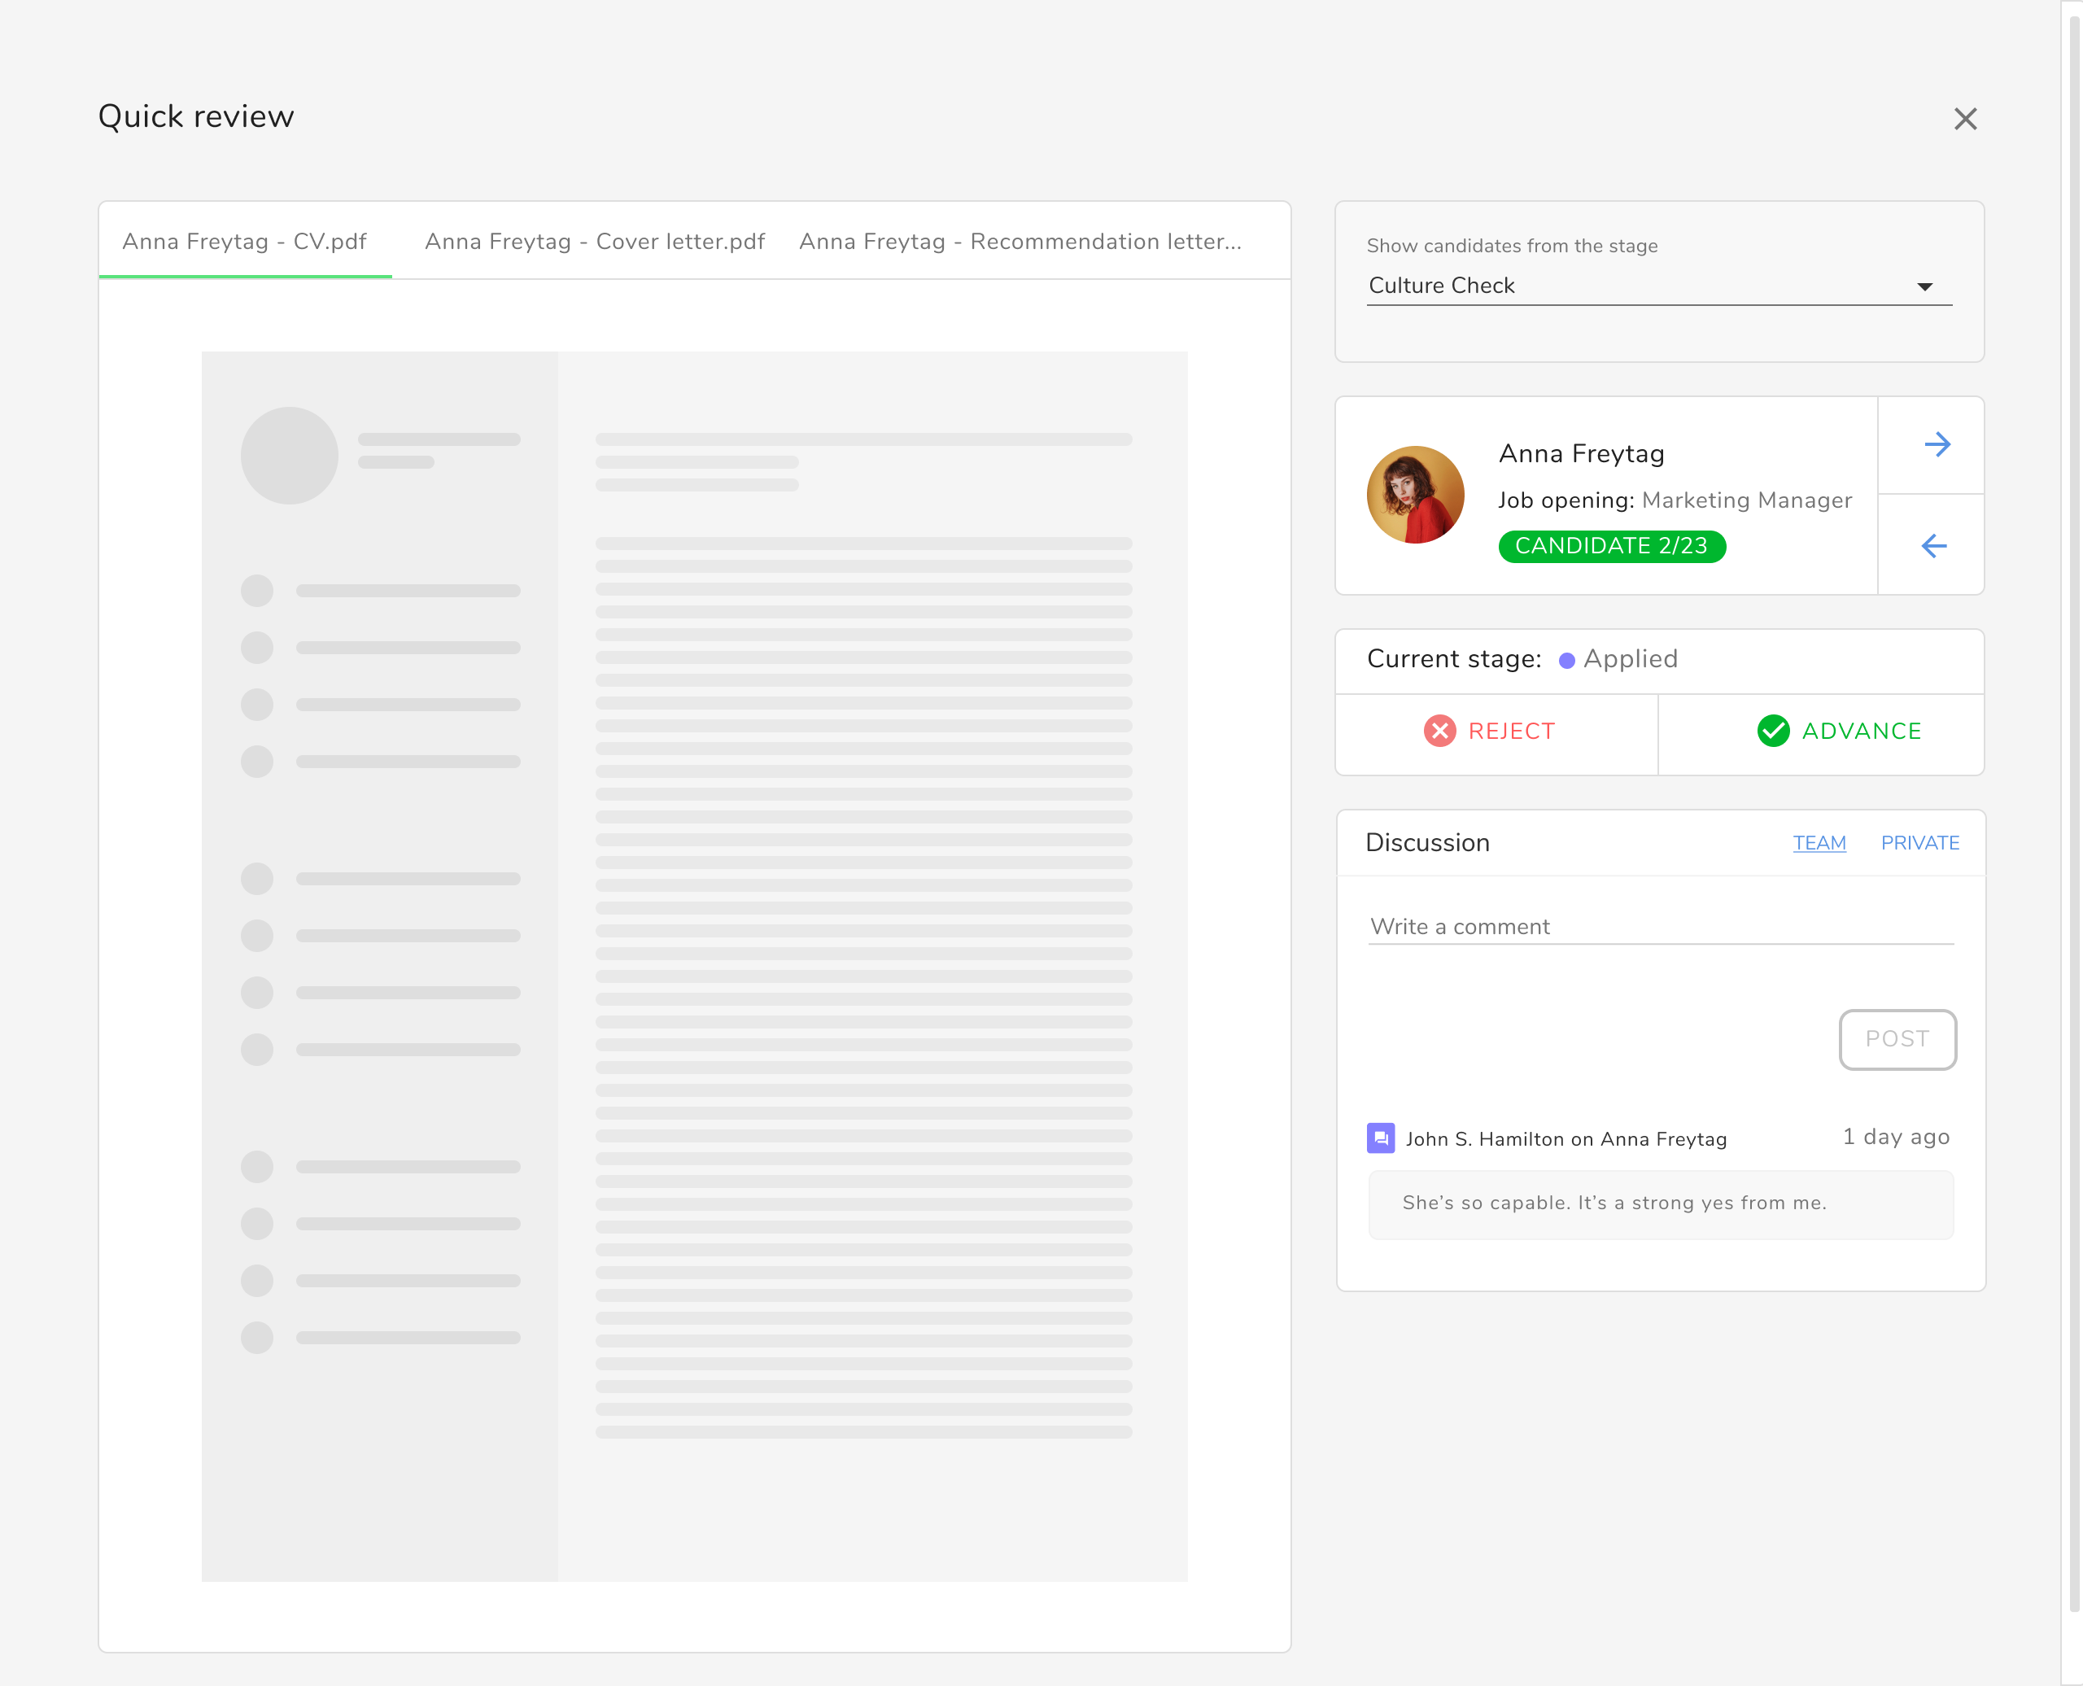
Task: Click the ADVANCE label
Action: 1861,732
